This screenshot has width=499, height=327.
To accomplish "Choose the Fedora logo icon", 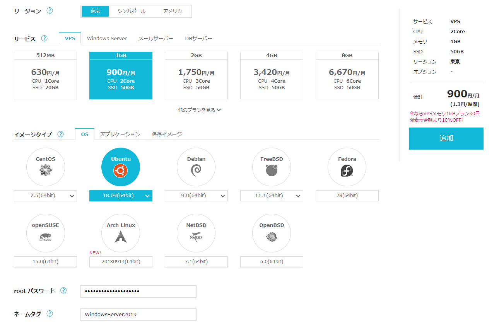I will click(x=347, y=170).
